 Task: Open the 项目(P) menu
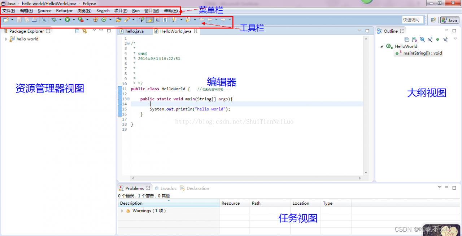point(121,11)
